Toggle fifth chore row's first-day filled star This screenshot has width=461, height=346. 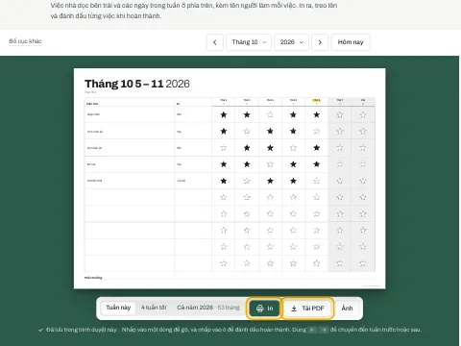tap(224, 181)
